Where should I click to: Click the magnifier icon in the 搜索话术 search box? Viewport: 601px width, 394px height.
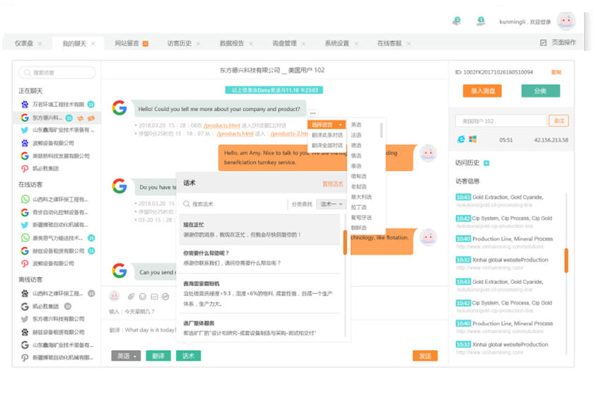pos(186,204)
